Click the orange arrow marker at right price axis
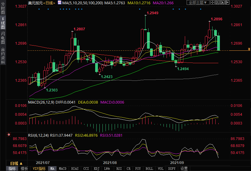251x171 pixels. tap(249, 49)
